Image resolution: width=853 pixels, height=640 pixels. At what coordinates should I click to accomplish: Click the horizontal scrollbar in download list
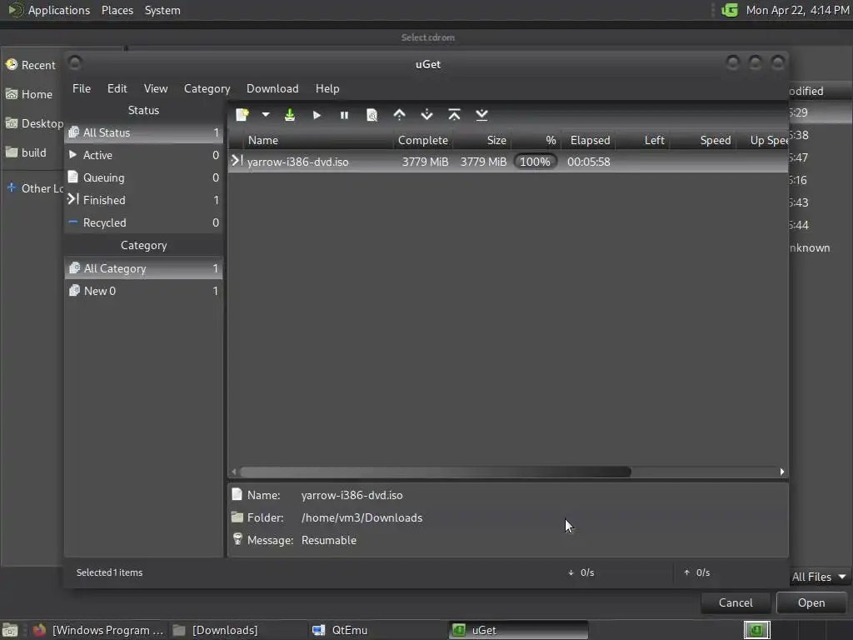click(435, 472)
